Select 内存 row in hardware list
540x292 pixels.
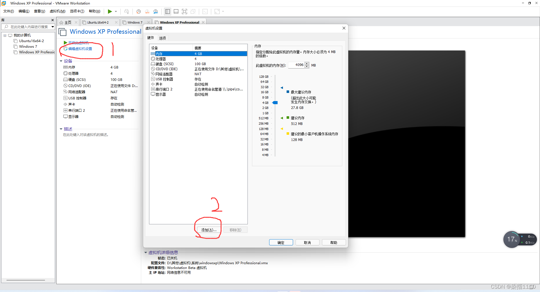pyautogui.click(x=199, y=54)
